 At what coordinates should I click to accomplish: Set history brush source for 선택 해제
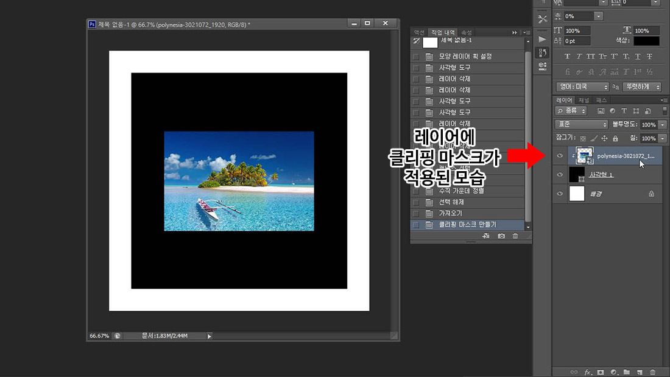click(416, 202)
